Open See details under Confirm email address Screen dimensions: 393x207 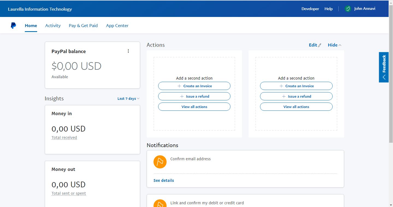click(x=164, y=180)
